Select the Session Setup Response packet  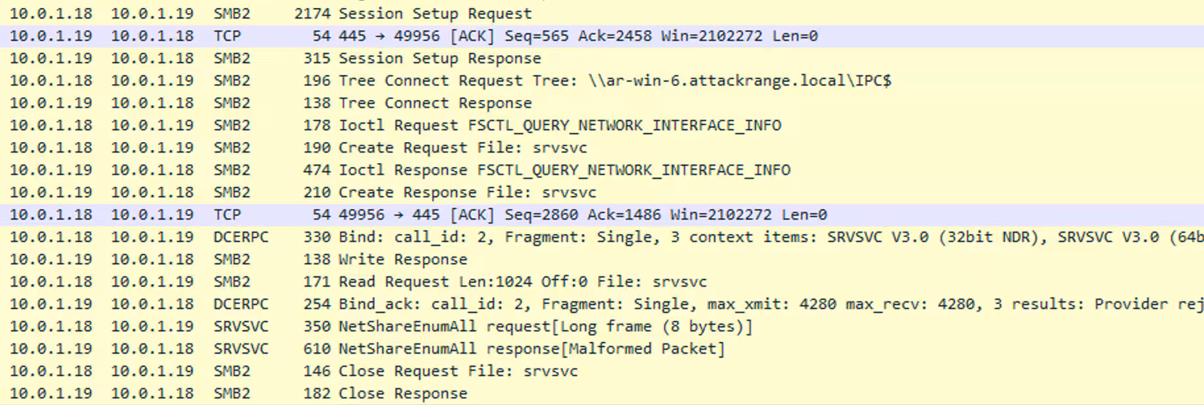439,59
